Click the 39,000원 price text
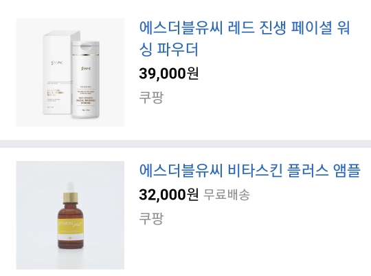 point(168,74)
